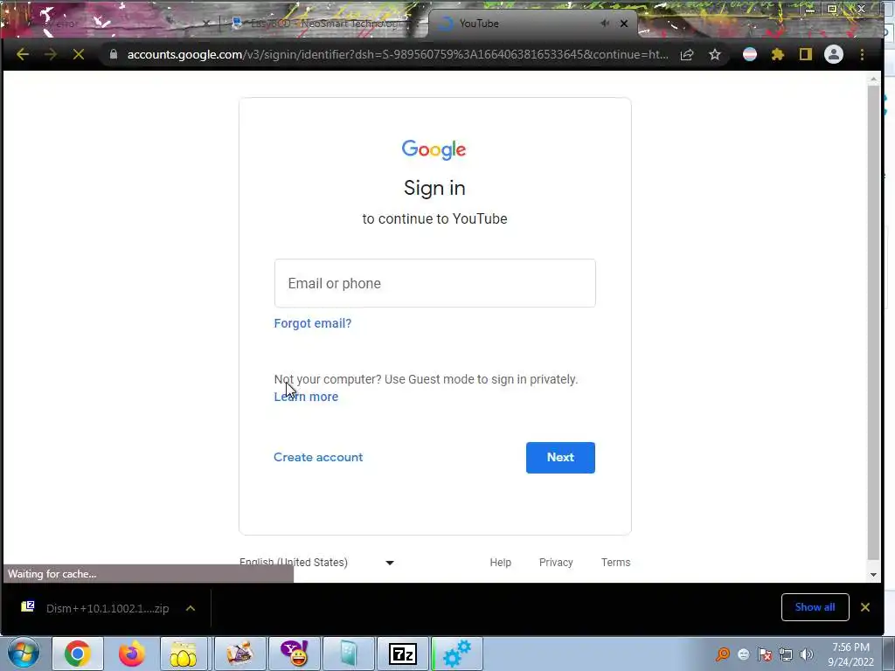Screen dimensions: 895x671
Task: Focus the Email or phone field
Action: point(435,283)
